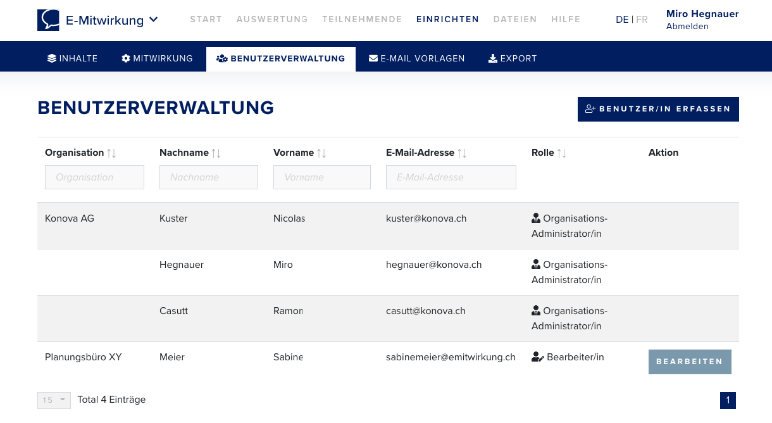Open DATEIEN in top navigation
The height and width of the screenshot is (423, 772).
click(x=515, y=20)
